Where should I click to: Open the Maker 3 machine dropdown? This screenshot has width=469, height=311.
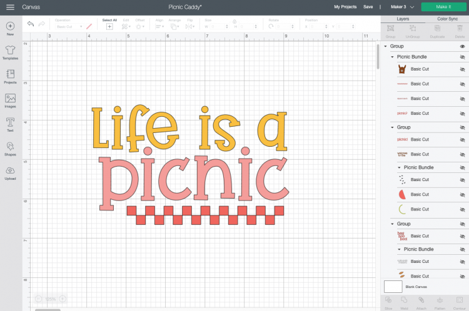click(402, 7)
